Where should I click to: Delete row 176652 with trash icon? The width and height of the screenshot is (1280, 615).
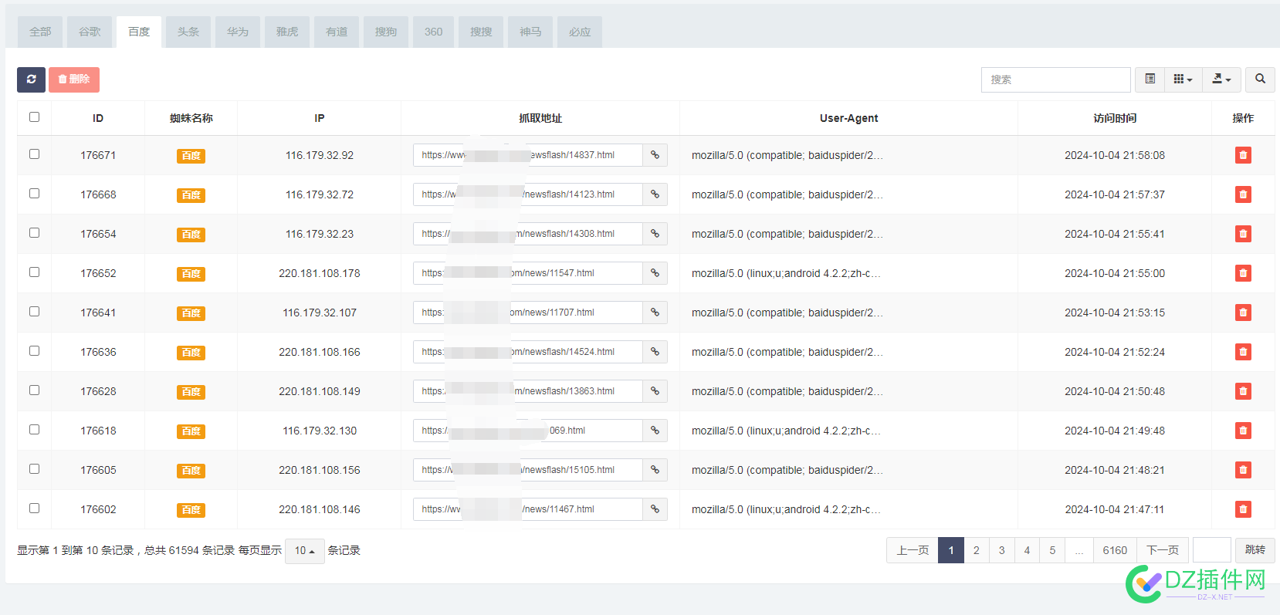point(1243,273)
